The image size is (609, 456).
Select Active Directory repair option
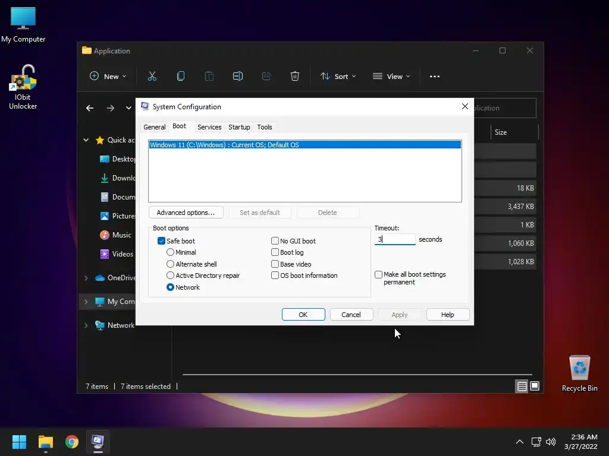(x=170, y=275)
